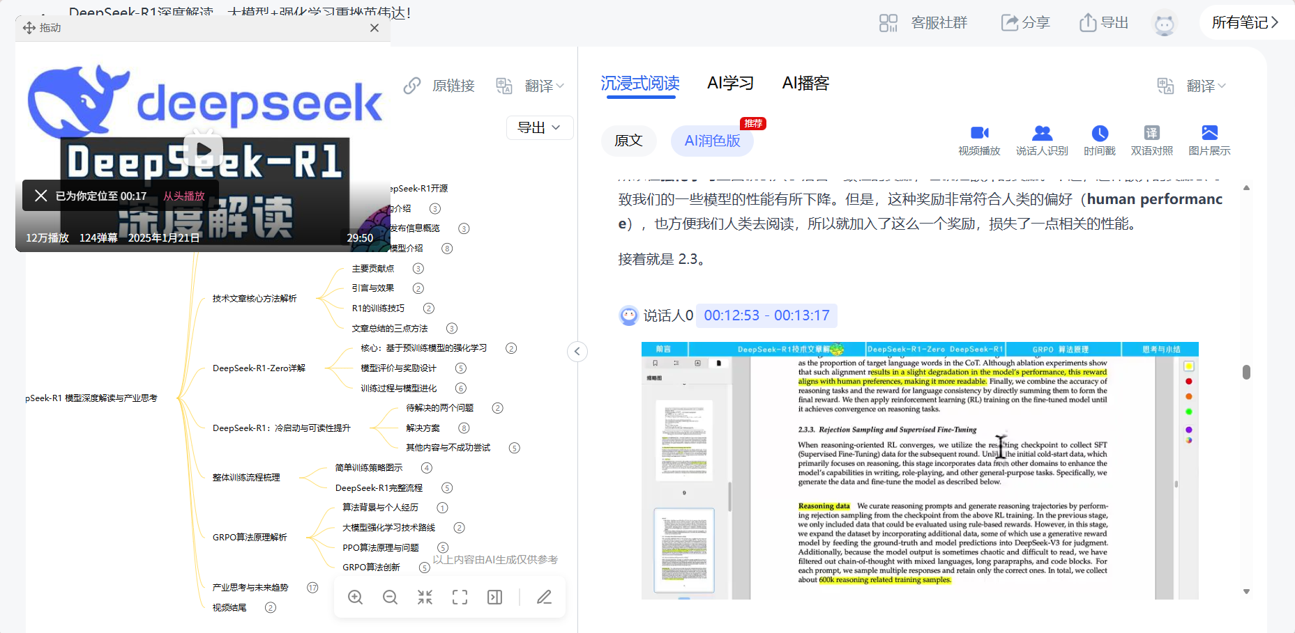The width and height of the screenshot is (1295, 633).
Task: Grab the 拖动 move handle icon
Action: [x=29, y=28]
